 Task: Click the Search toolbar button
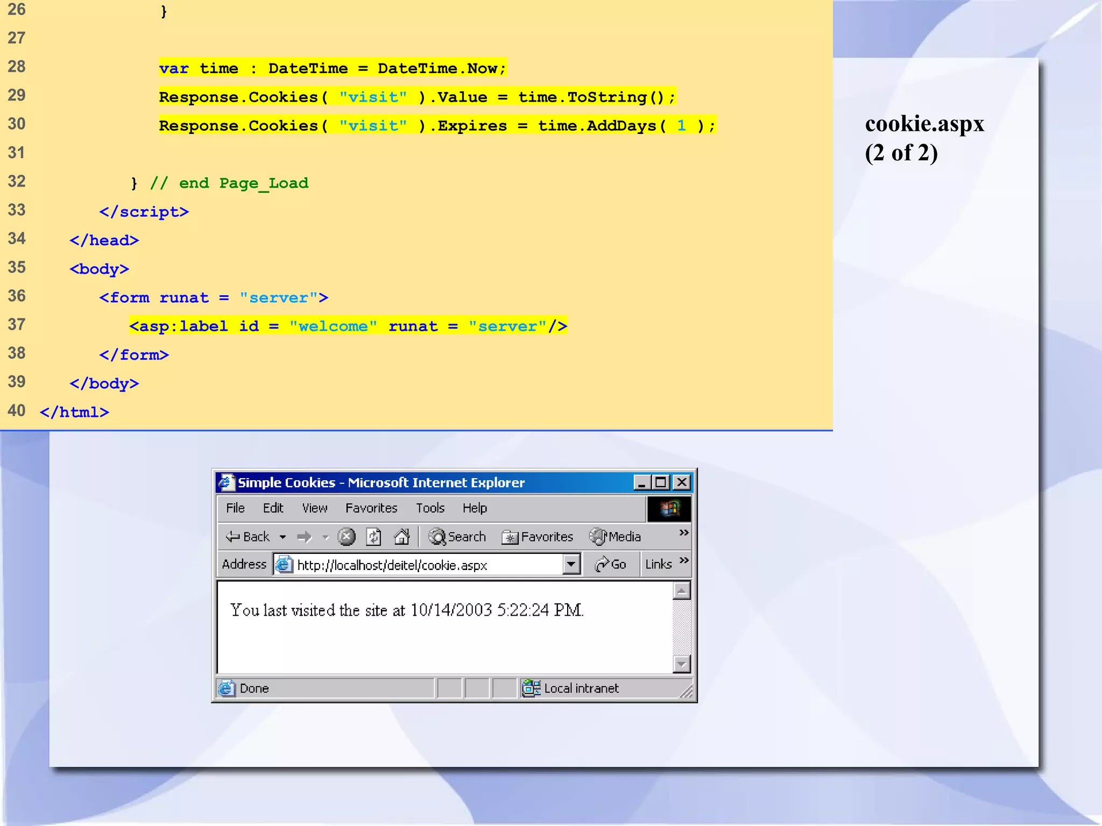coord(457,537)
